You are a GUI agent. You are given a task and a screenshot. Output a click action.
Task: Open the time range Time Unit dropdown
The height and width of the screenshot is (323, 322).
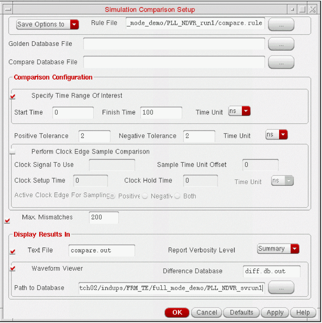[x=239, y=111]
